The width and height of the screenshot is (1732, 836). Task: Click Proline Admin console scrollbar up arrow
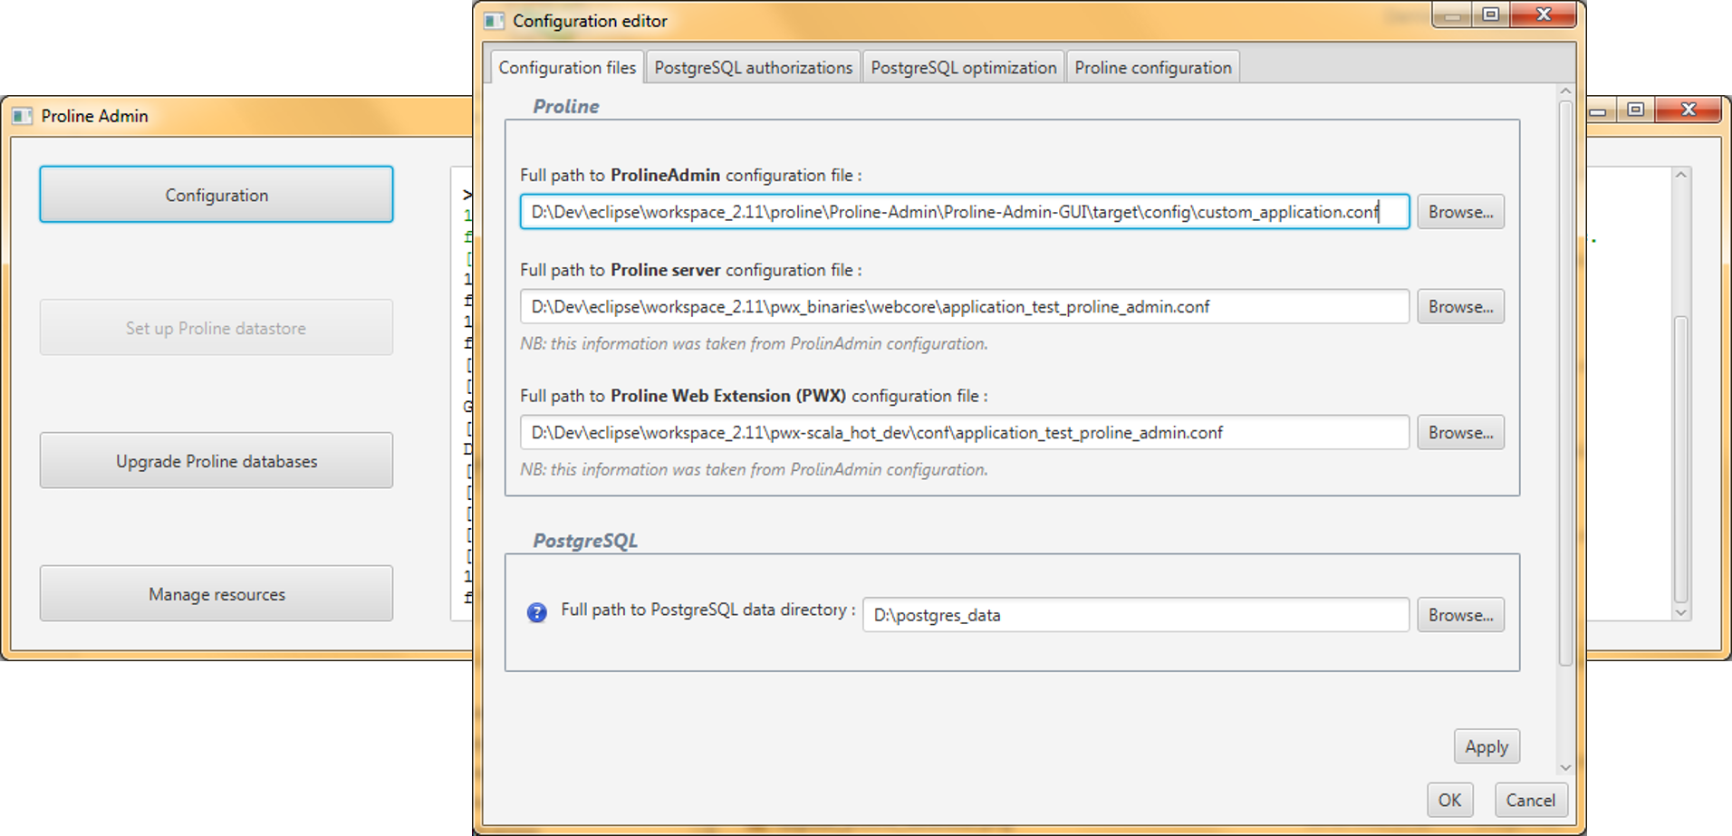coord(1681,175)
